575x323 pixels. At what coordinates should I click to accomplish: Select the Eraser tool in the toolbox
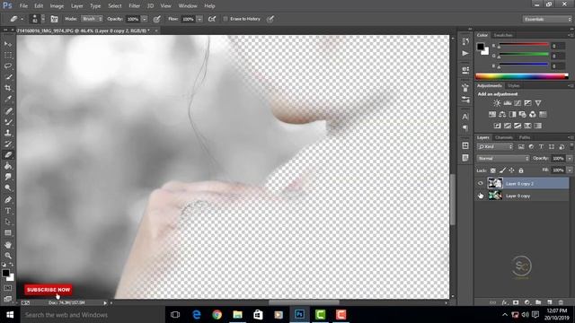coord(8,155)
